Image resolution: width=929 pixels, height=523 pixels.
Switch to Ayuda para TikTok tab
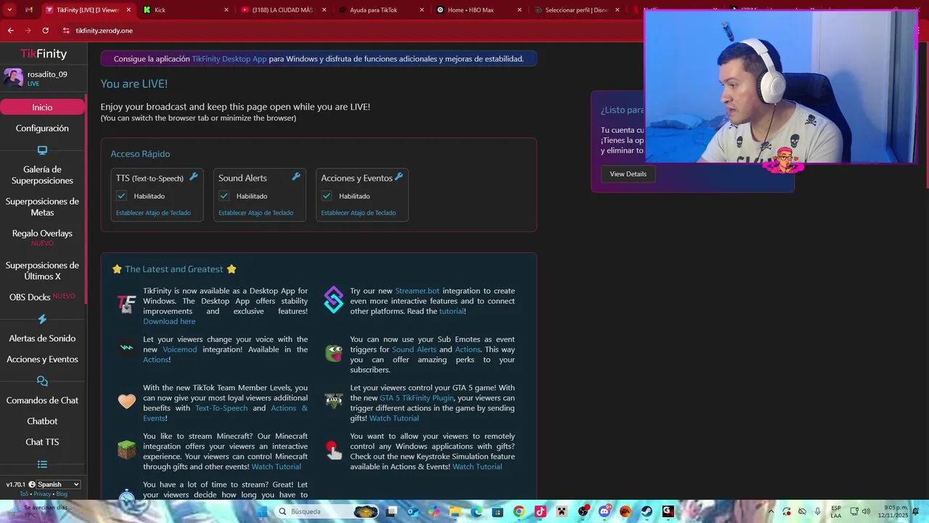click(x=381, y=10)
